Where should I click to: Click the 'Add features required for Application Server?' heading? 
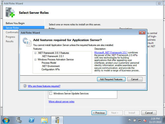(67, 40)
